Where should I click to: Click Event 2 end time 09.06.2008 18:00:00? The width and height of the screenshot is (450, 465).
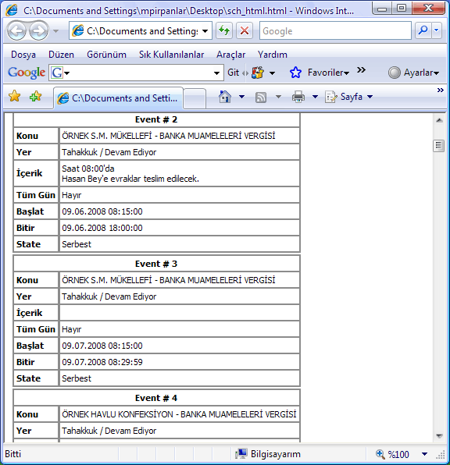[x=102, y=228]
